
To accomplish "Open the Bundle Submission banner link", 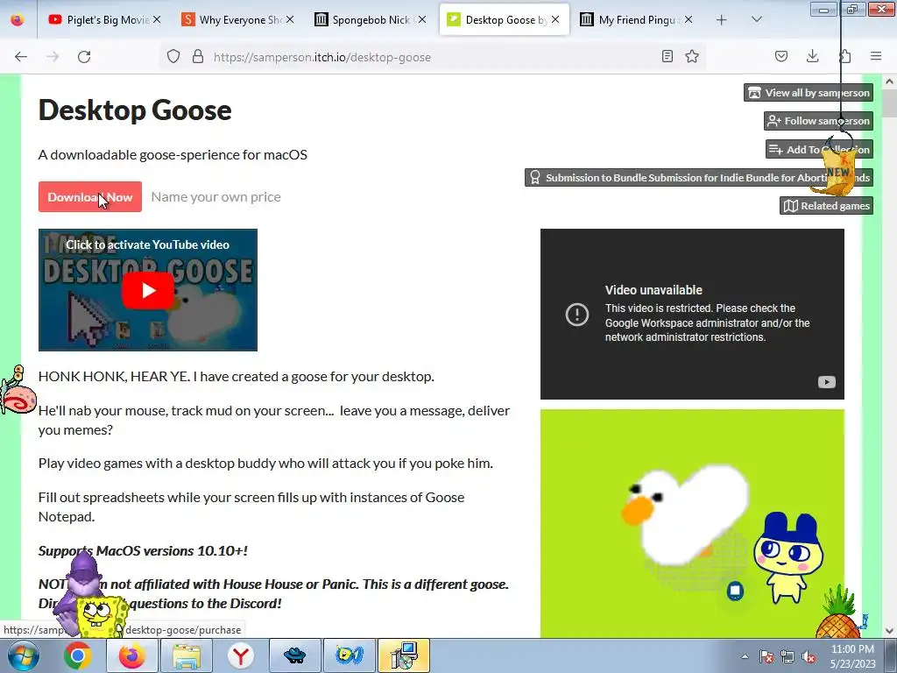I will coord(699,177).
